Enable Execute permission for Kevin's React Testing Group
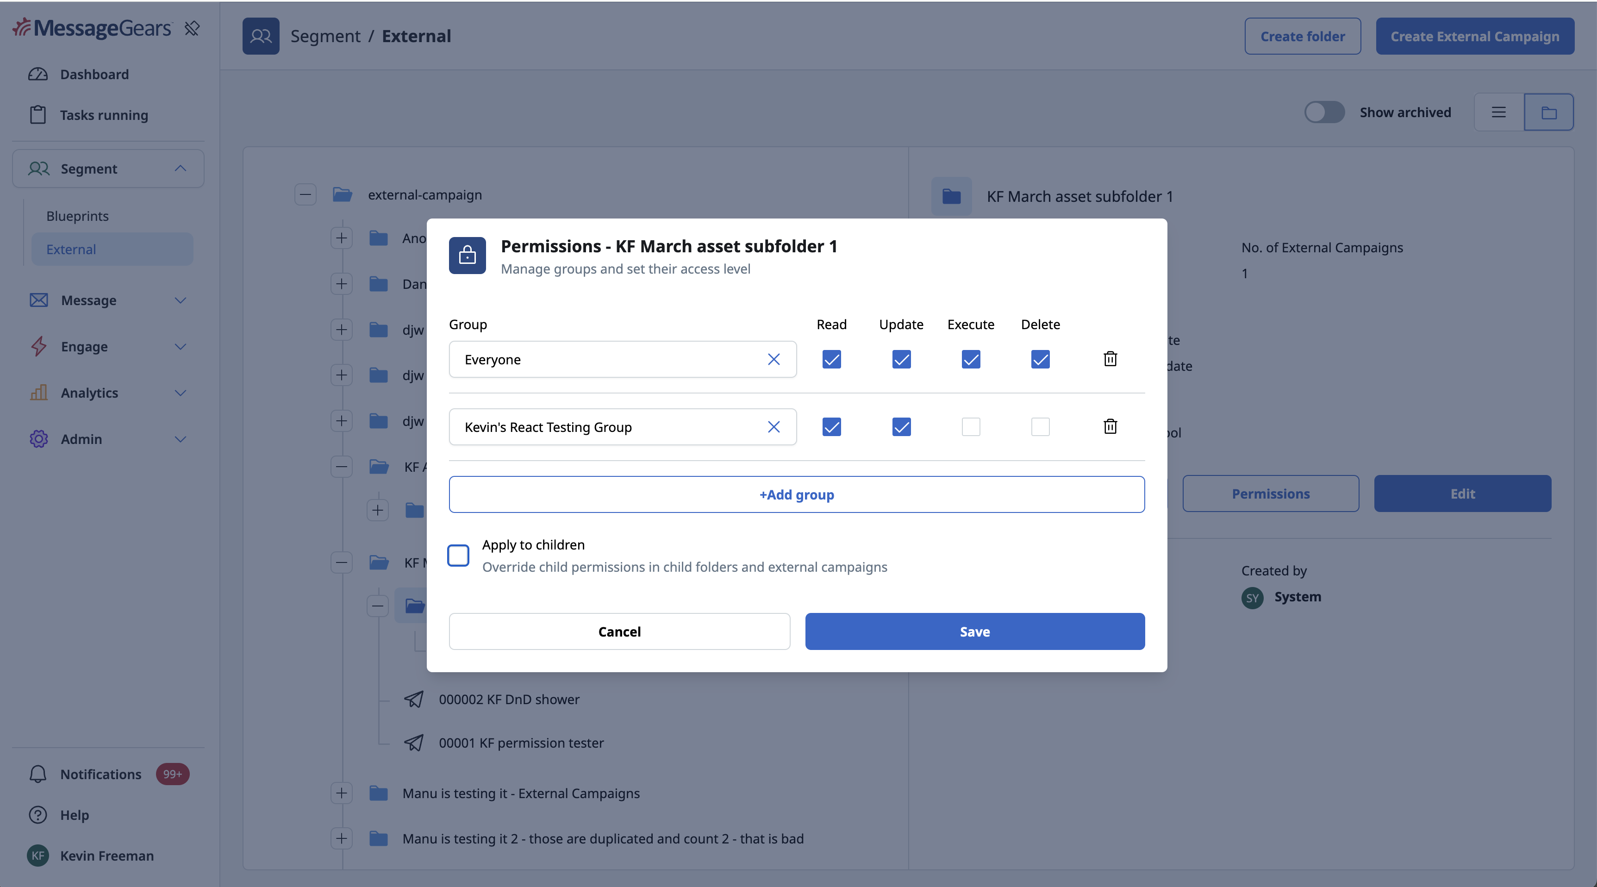The image size is (1597, 887). point(970,426)
